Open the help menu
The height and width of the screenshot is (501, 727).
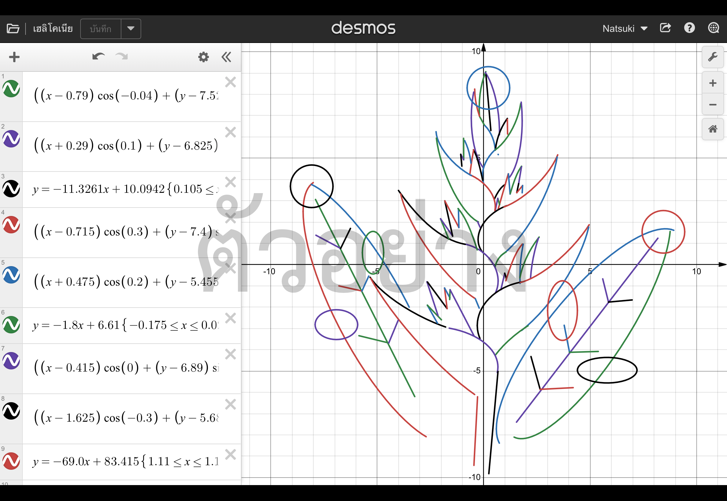[689, 28]
